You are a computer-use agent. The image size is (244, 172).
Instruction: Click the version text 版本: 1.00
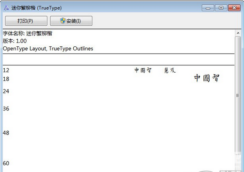[x=15, y=41]
